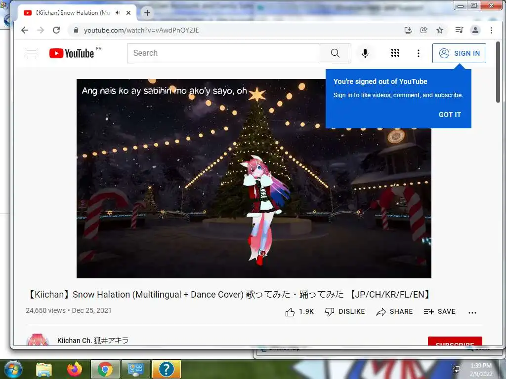
Task: Click the red SUBSCRIBE button
Action: click(455, 341)
